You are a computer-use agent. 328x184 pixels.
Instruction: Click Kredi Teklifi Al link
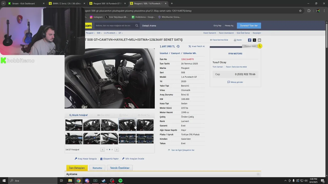[x=197, y=47]
